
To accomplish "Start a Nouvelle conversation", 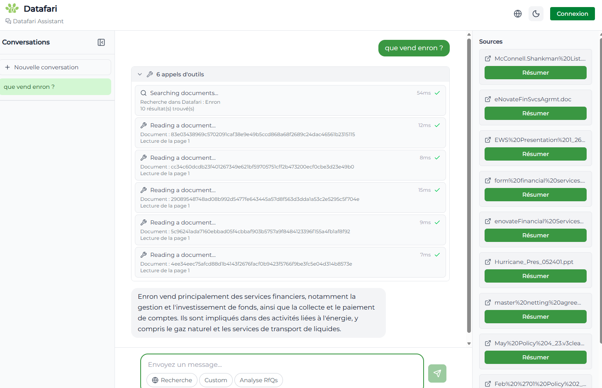I will tap(56, 67).
